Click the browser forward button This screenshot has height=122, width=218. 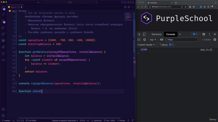coord(142,7)
